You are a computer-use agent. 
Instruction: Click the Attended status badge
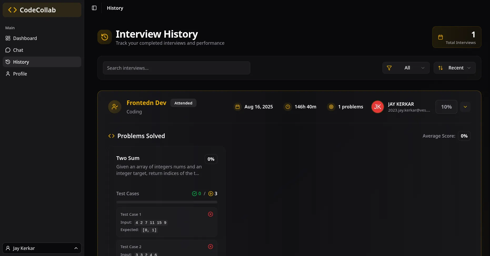tap(183, 103)
